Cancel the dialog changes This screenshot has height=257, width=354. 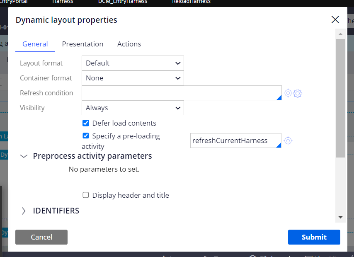tap(41, 237)
